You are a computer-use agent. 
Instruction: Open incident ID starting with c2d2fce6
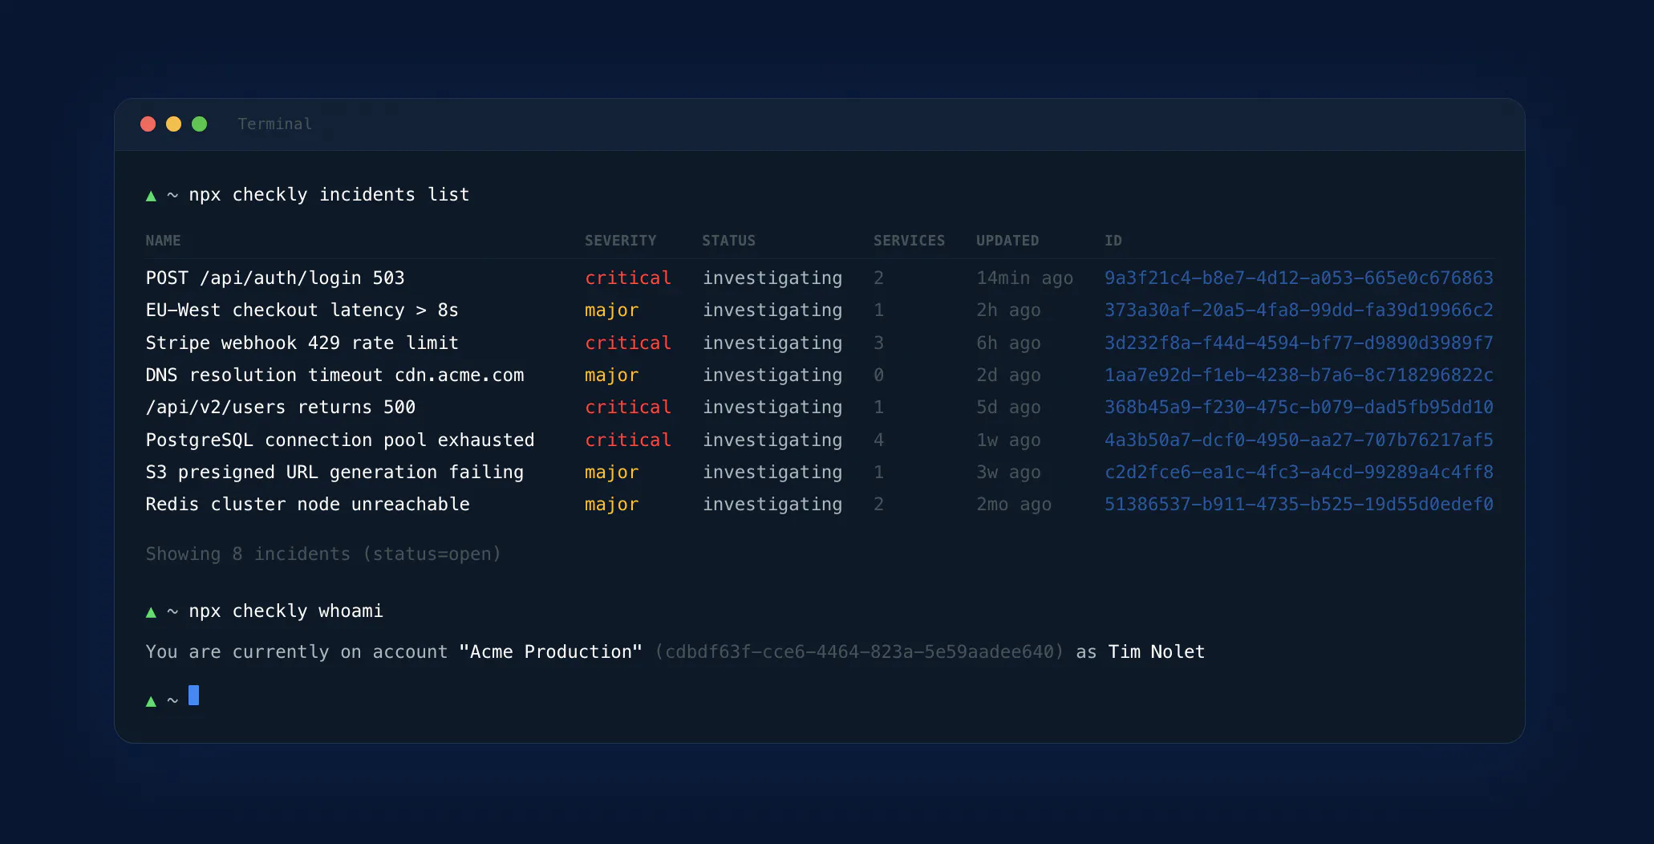(x=1298, y=473)
